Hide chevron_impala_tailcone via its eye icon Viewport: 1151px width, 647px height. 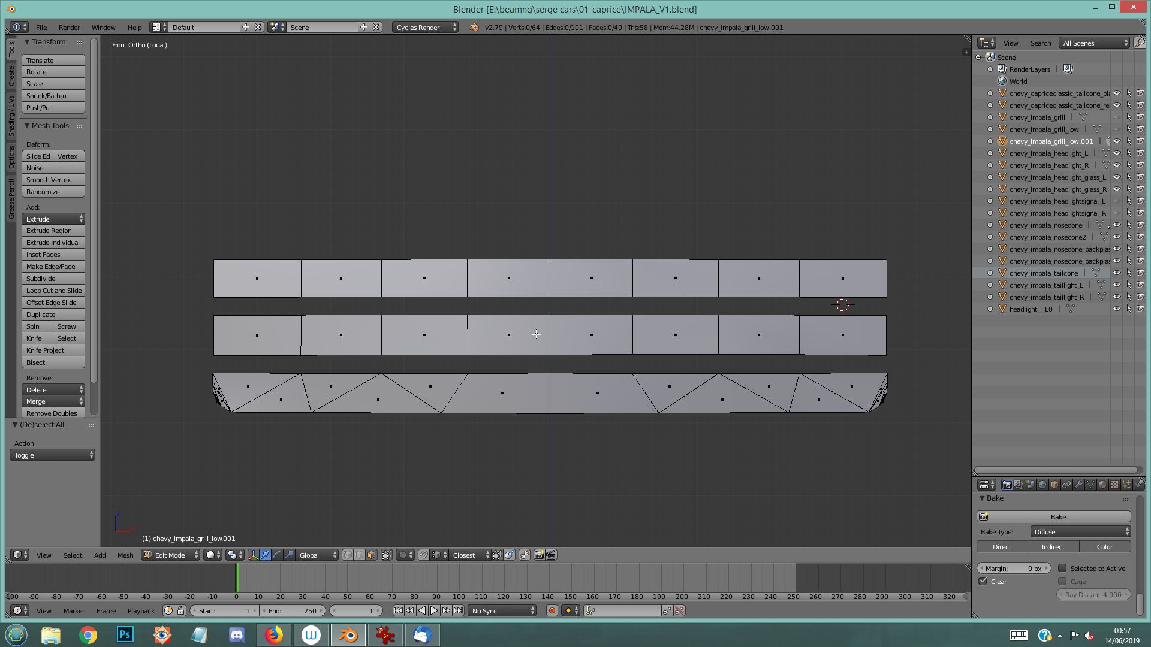tap(1116, 273)
